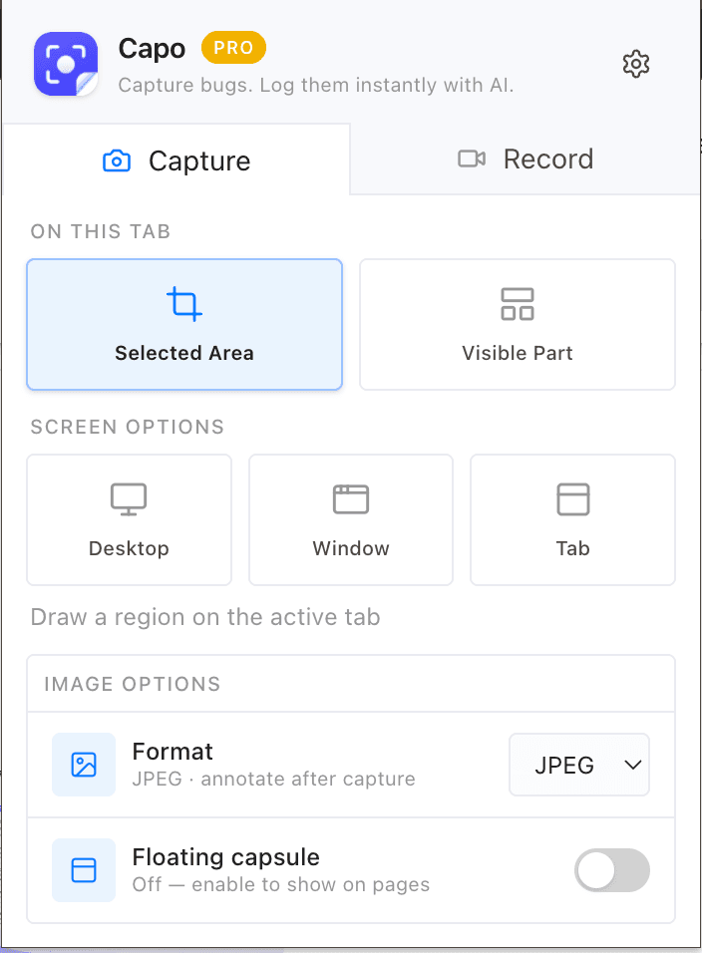Enable the Floating capsule toggle

[612, 870]
